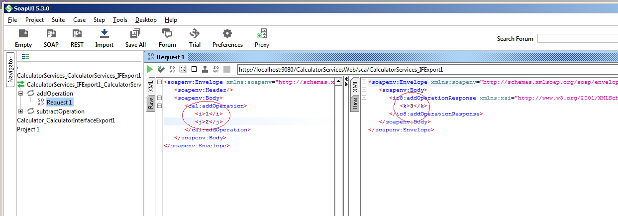Click the add to TestCase checkmark icon

(x=161, y=69)
